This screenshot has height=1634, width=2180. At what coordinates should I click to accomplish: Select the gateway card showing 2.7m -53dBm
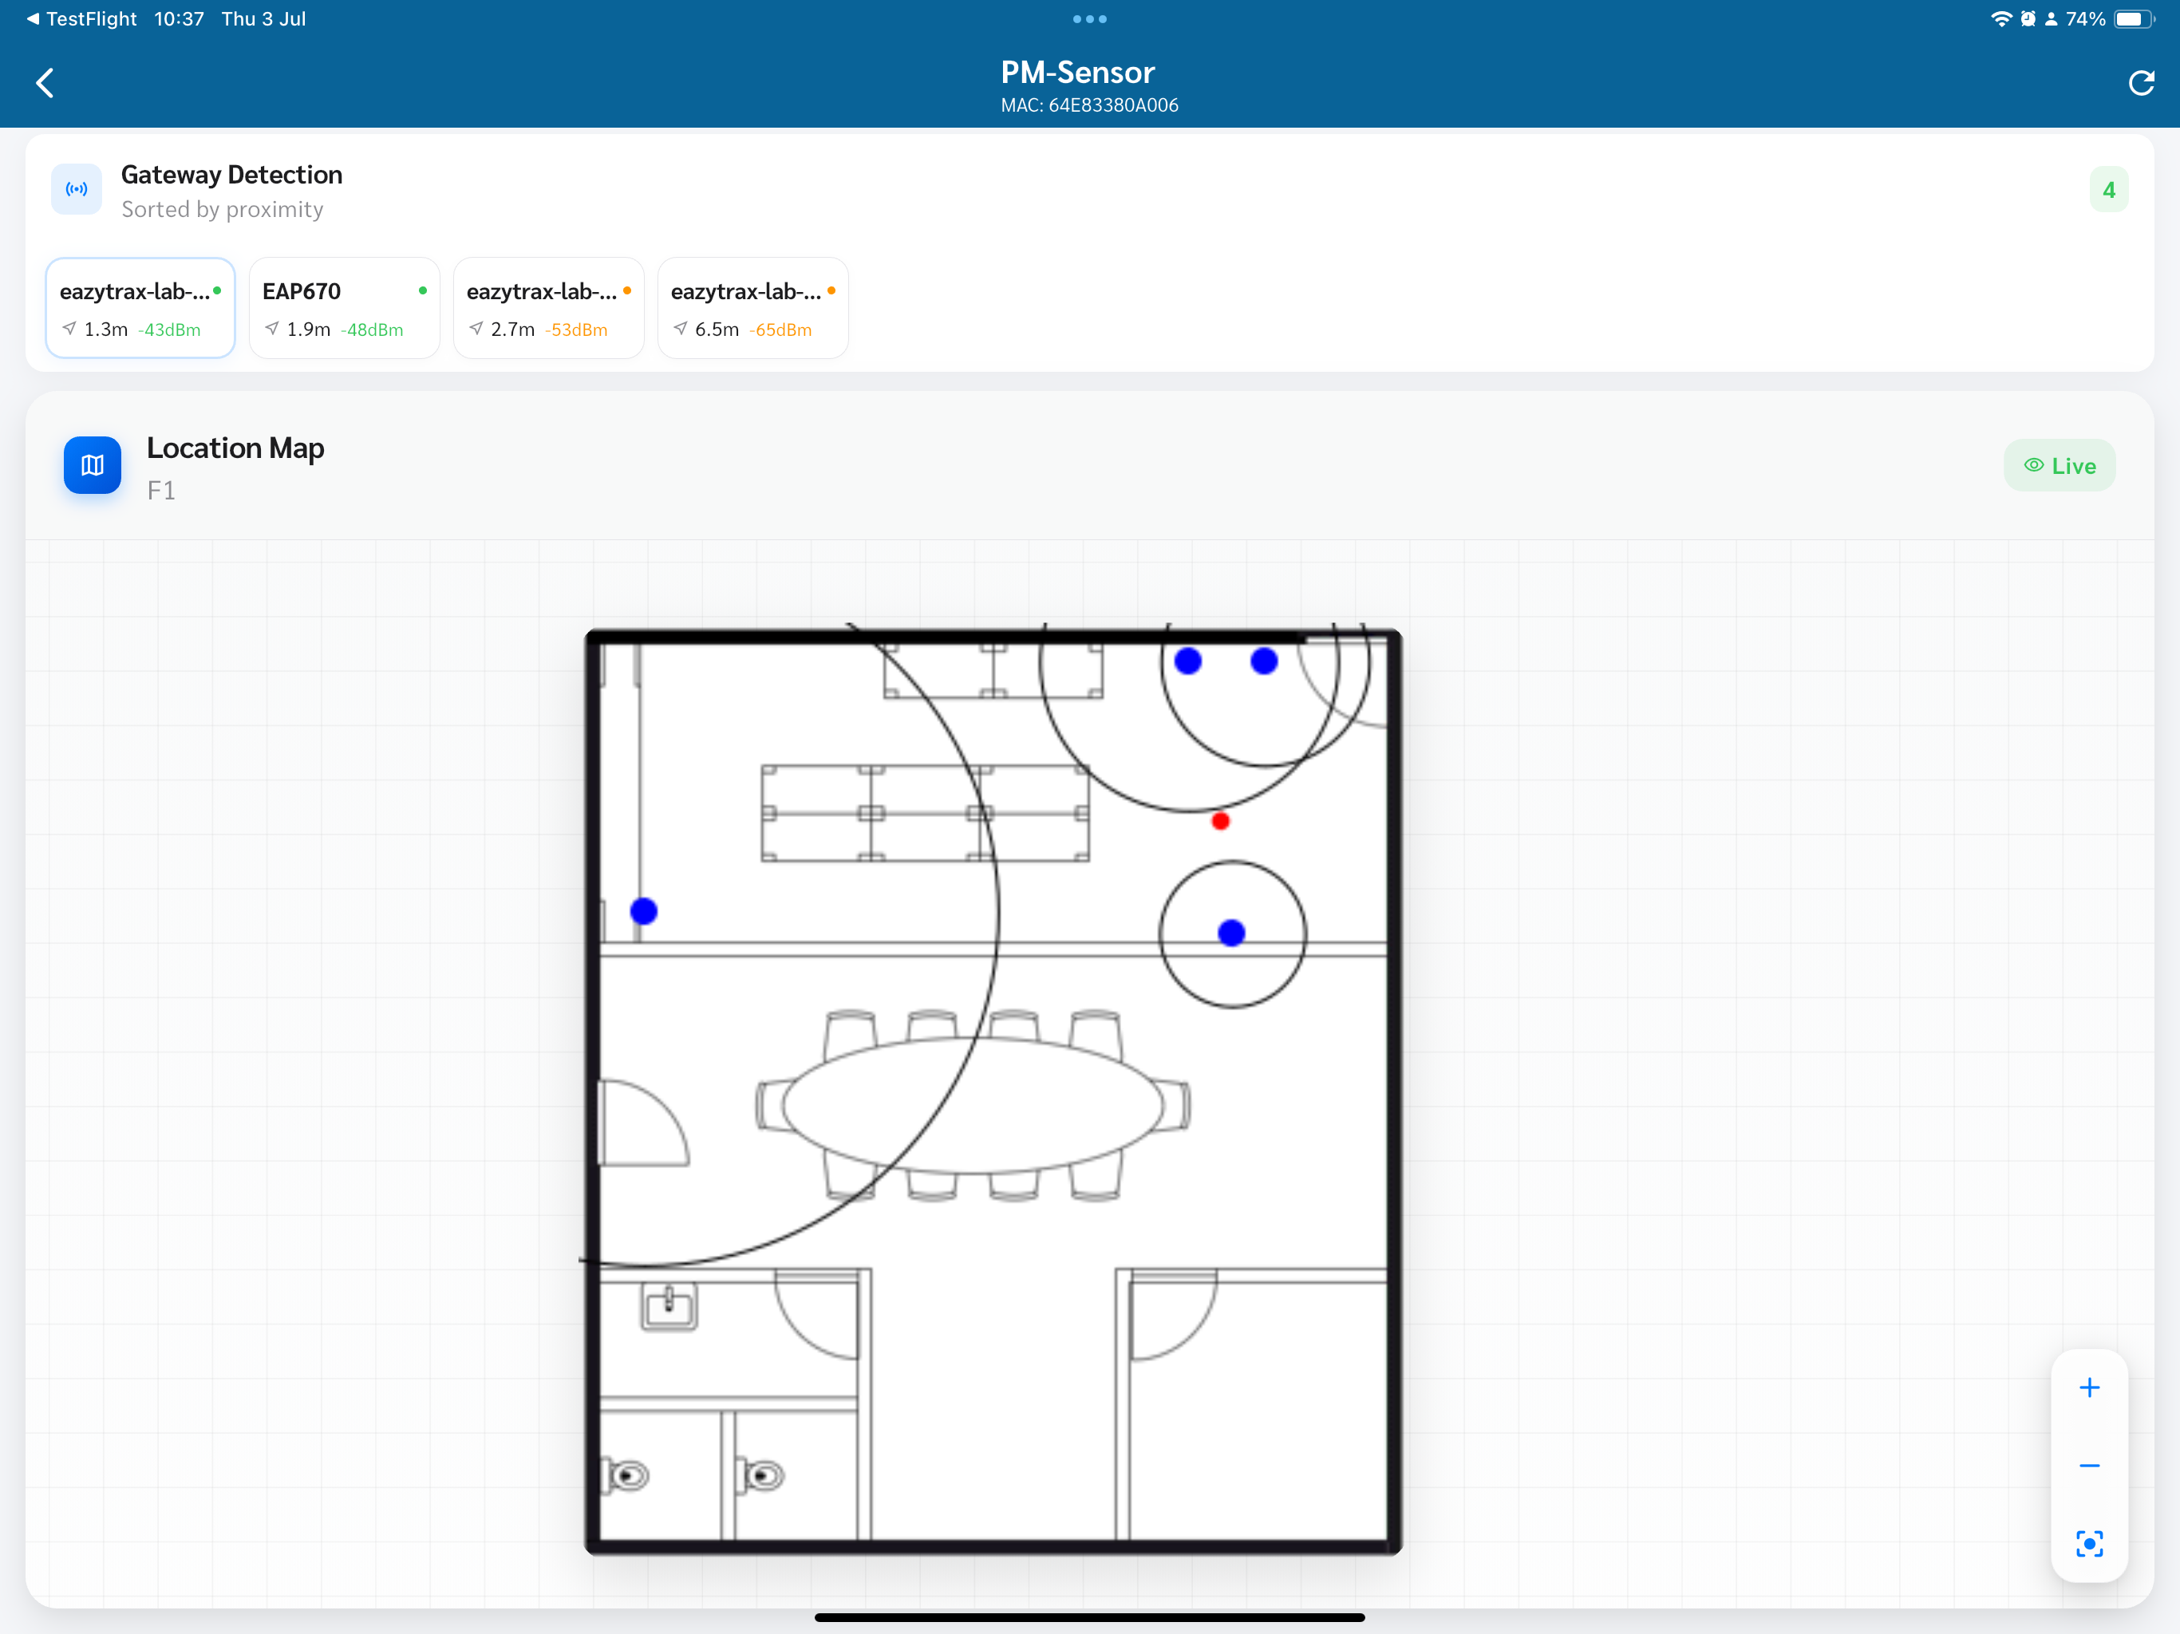pyautogui.click(x=548, y=309)
